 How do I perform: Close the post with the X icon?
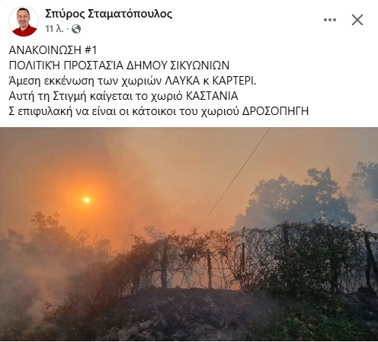[x=357, y=20]
